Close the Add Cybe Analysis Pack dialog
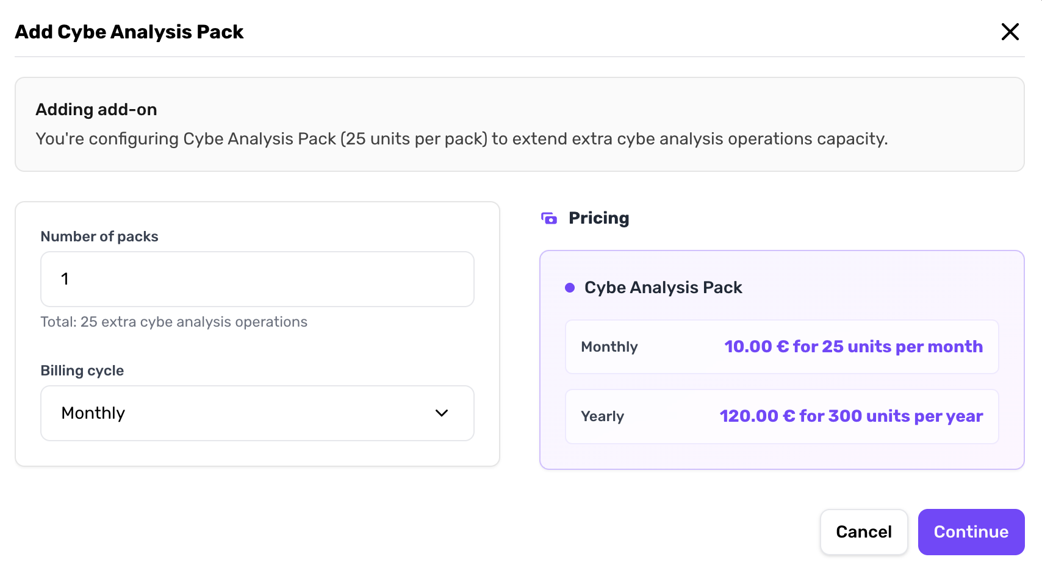 coord(1010,32)
